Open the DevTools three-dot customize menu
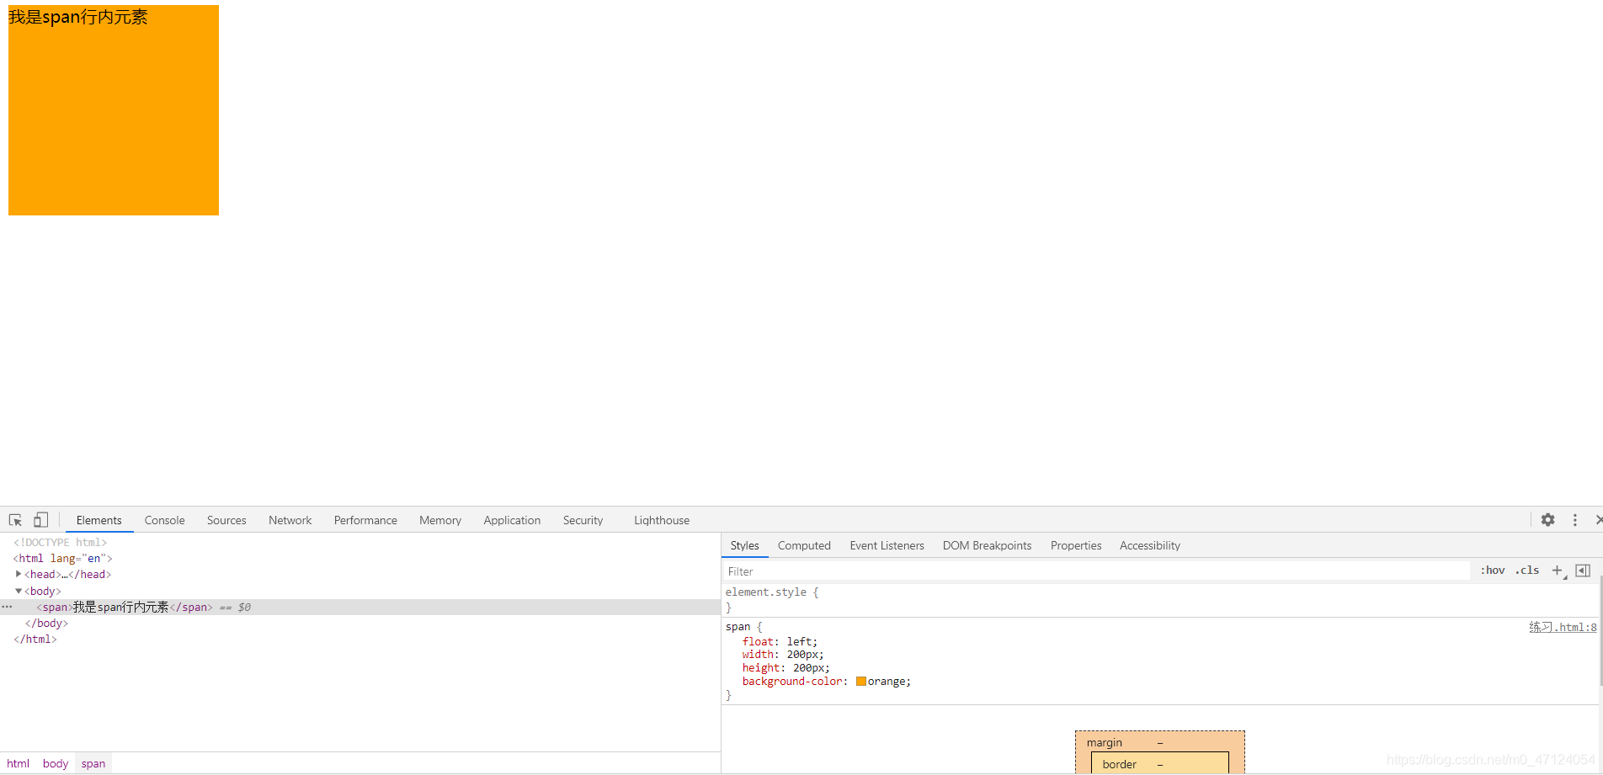The height and width of the screenshot is (775, 1603). coord(1574,520)
